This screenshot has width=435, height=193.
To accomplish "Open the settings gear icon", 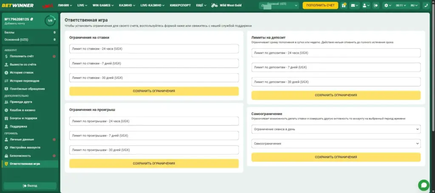I will click(387, 5).
